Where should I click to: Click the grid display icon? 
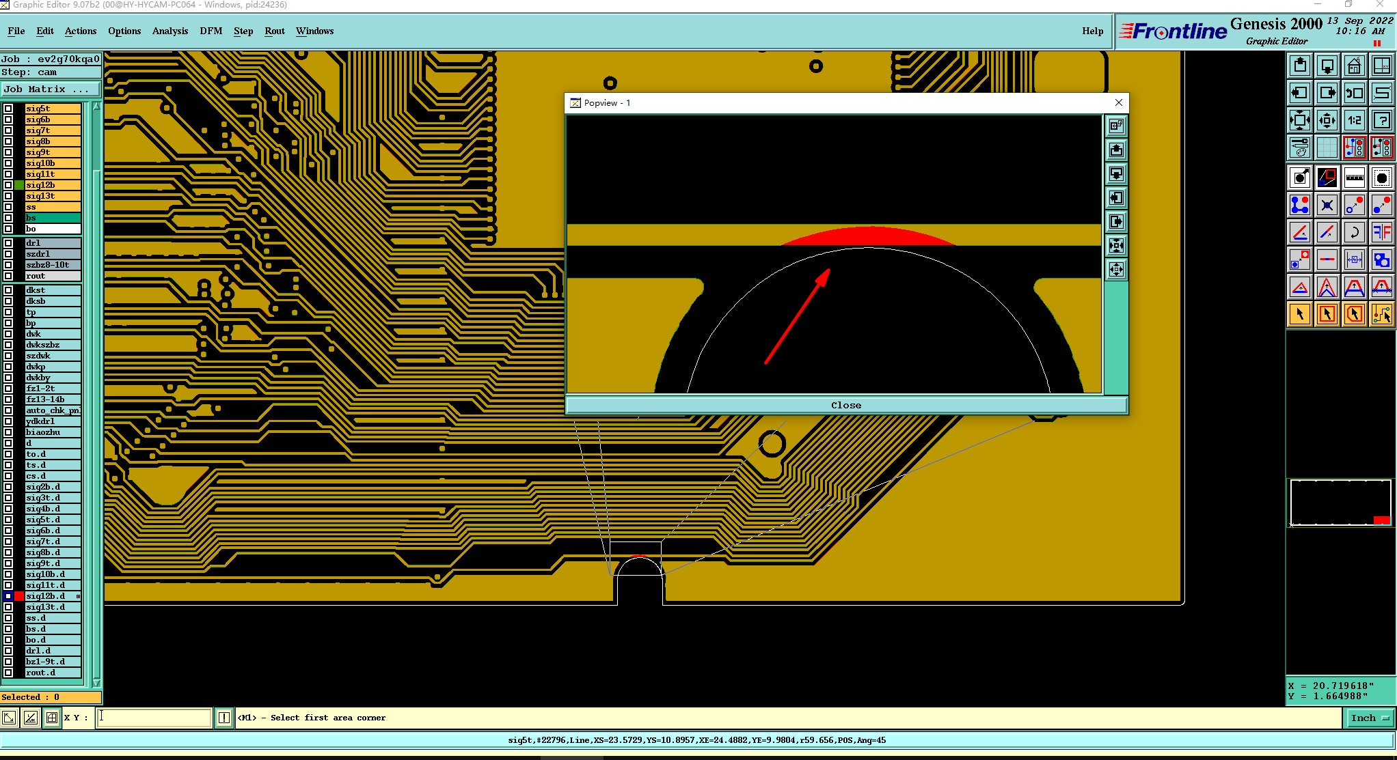1327,147
